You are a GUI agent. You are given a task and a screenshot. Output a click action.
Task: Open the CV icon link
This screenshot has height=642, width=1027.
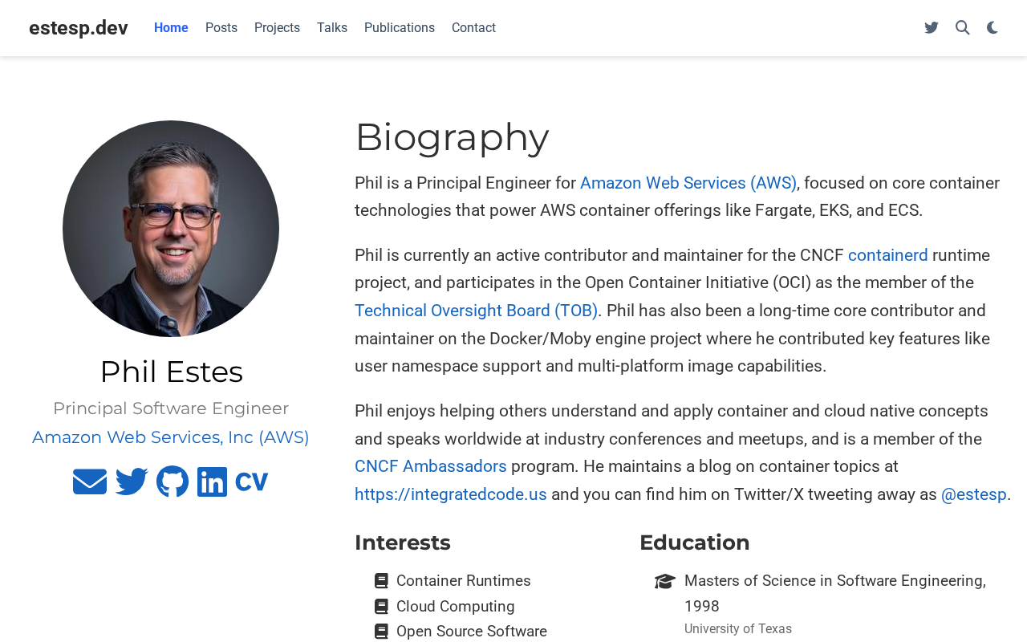point(252,481)
